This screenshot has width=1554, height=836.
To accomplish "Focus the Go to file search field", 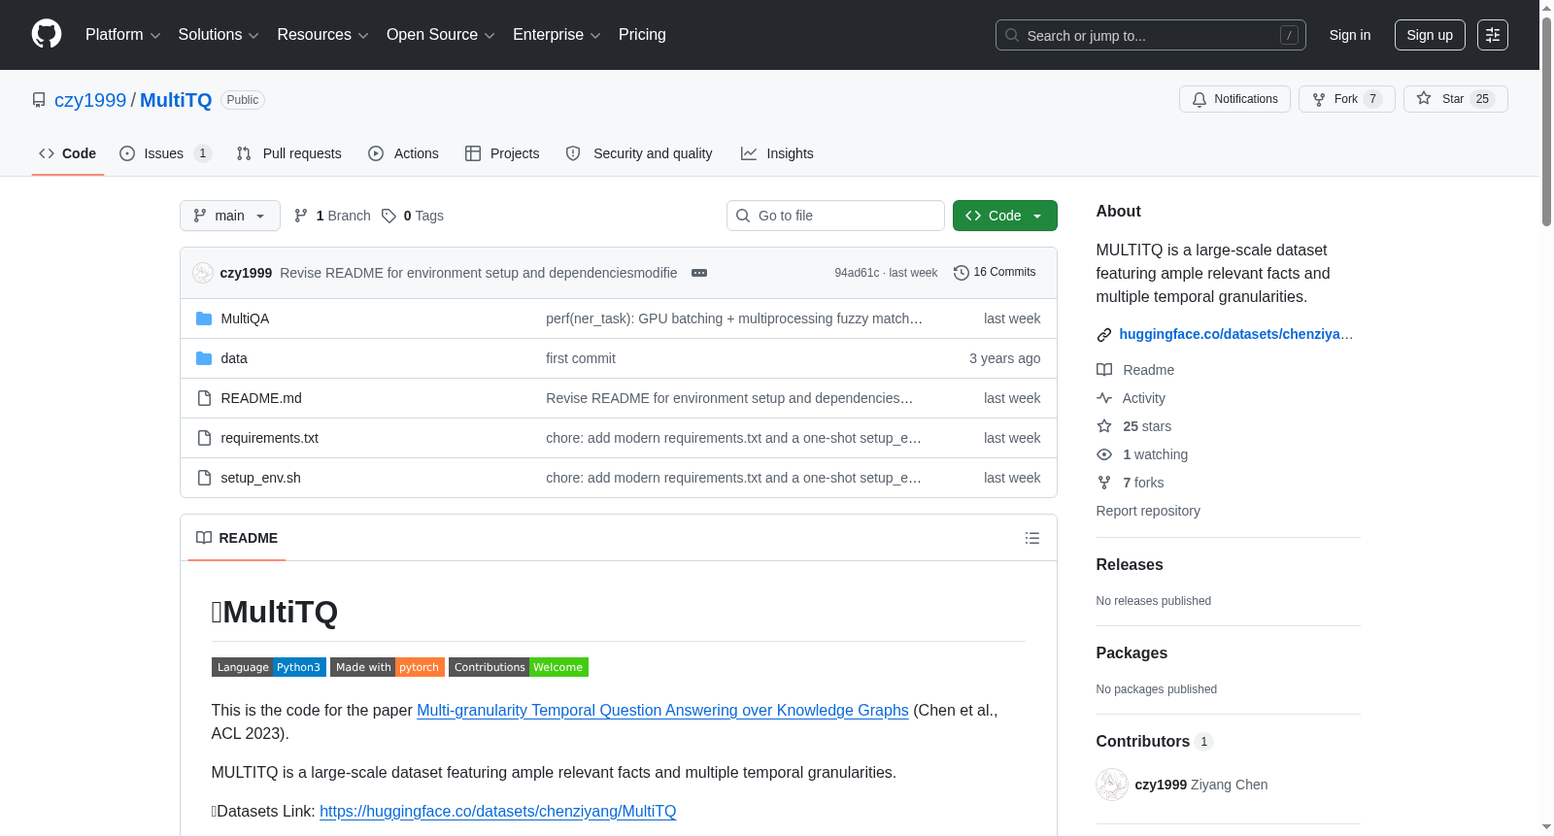I will [x=835, y=216].
